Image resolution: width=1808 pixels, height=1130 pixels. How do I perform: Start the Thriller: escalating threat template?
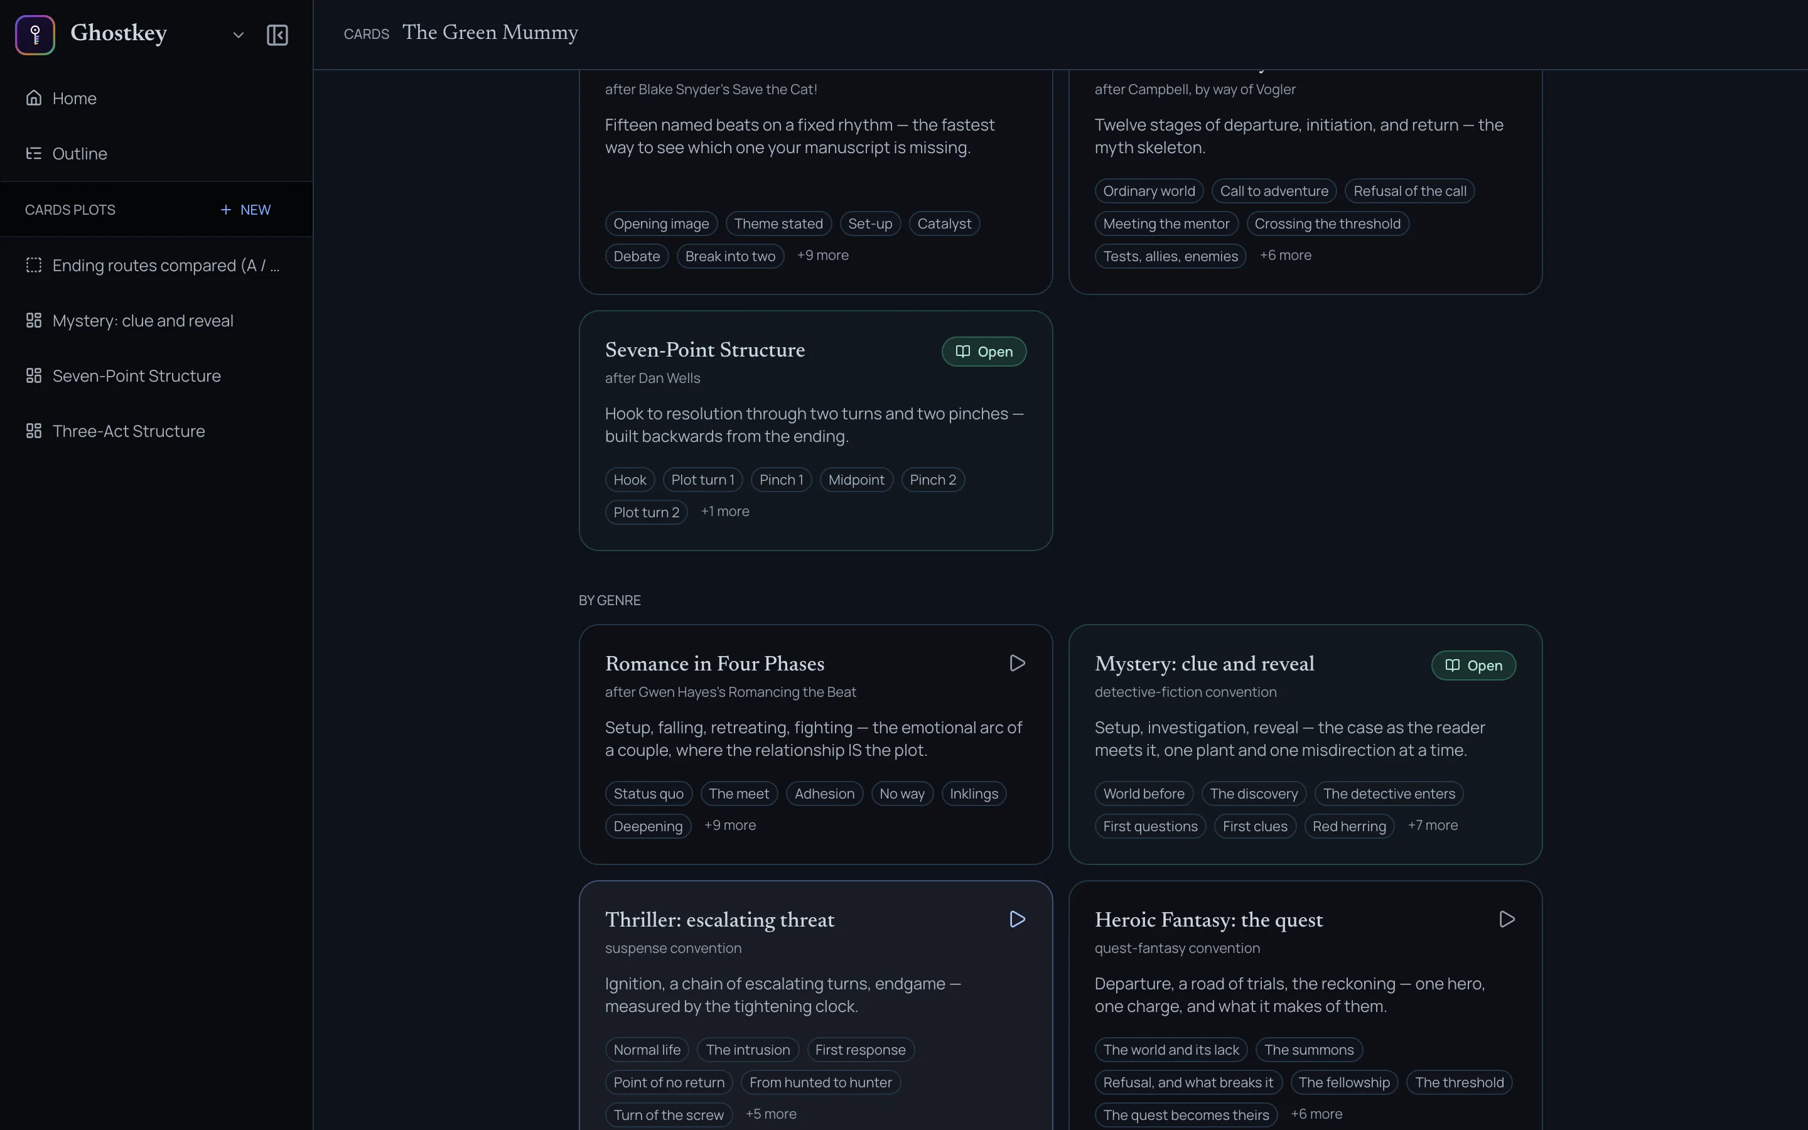tap(1017, 920)
